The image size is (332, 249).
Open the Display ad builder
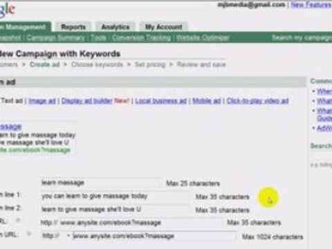tap(86, 101)
